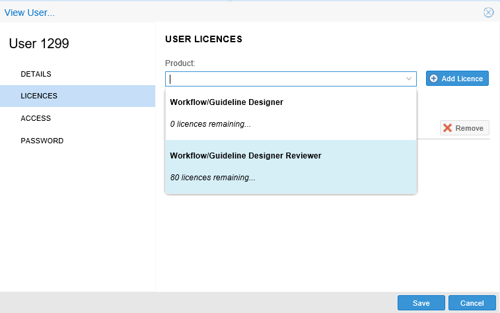The height and width of the screenshot is (313, 500).
Task: Expand the Product dropdown arrow
Action: [409, 79]
